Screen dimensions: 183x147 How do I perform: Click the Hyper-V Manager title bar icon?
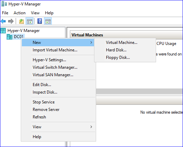[x=4, y=4]
